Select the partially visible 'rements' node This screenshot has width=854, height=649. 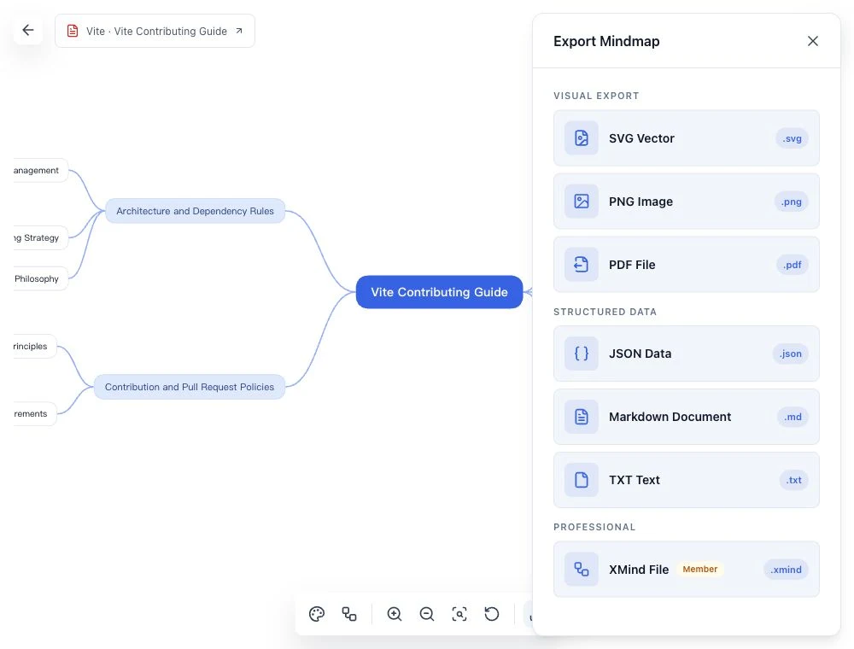click(34, 414)
